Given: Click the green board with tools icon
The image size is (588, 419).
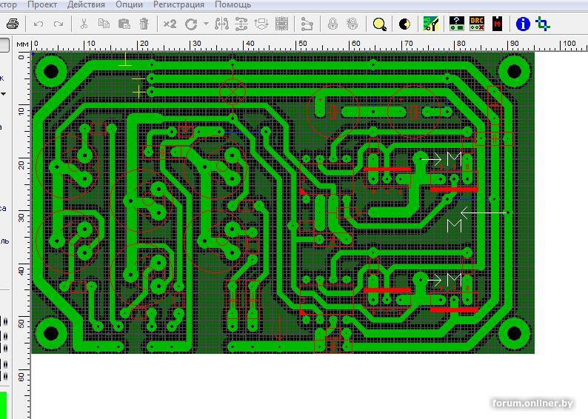Looking at the screenshot, I should pyautogui.click(x=431, y=24).
